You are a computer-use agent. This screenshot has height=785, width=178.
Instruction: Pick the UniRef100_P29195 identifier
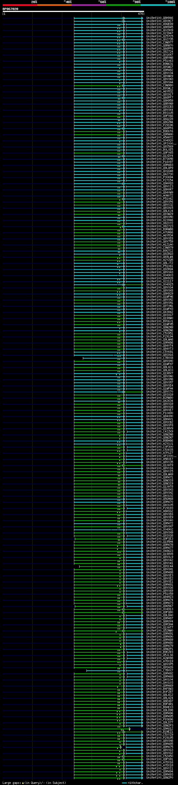coord(160,738)
